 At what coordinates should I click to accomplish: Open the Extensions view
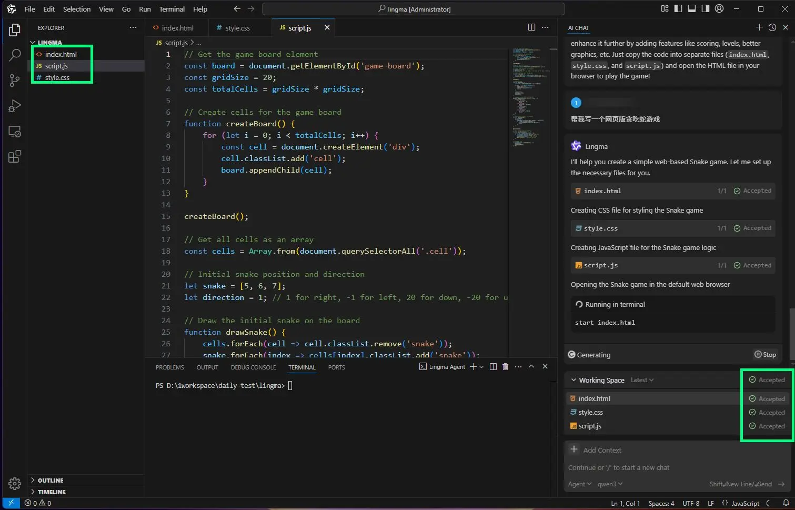[15, 157]
